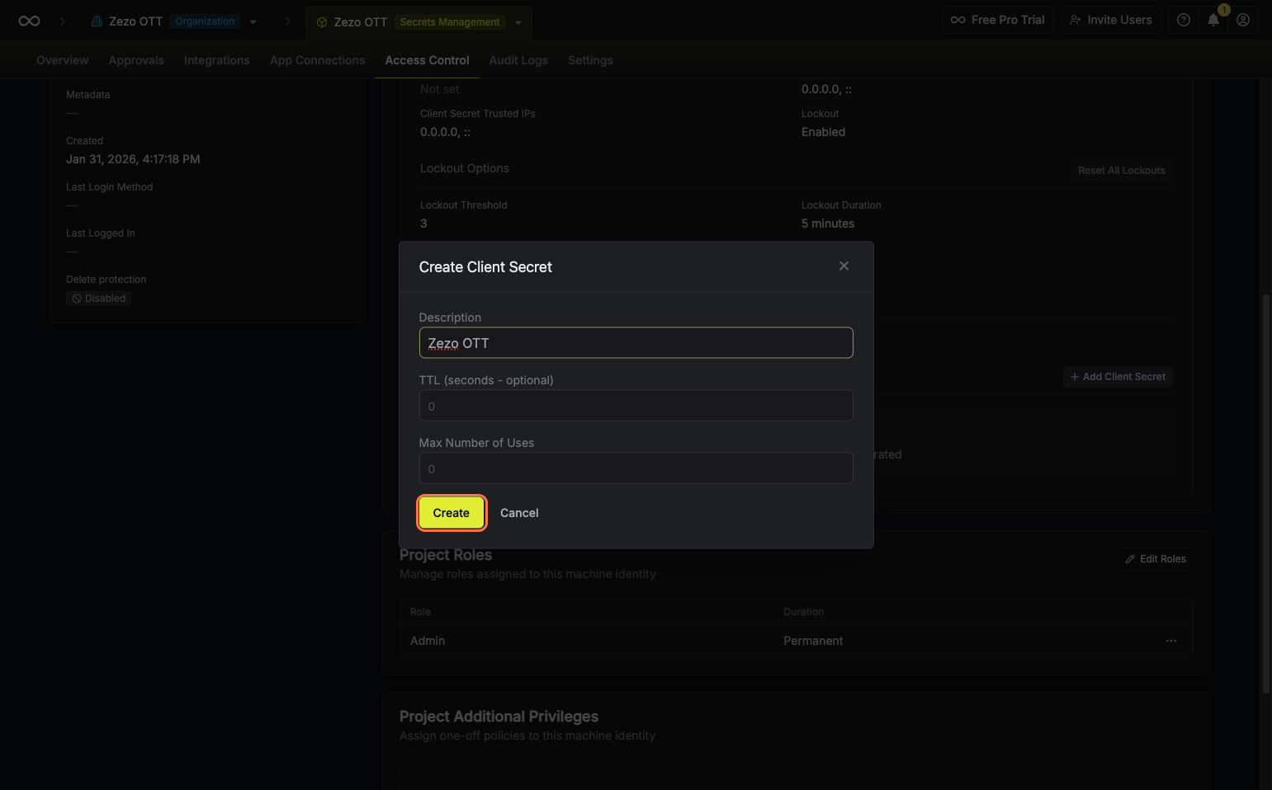Start the Free Pro Trial

click(x=997, y=21)
